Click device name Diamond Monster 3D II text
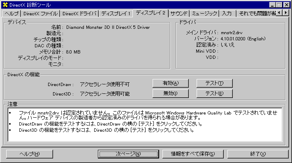 [x=108, y=28]
